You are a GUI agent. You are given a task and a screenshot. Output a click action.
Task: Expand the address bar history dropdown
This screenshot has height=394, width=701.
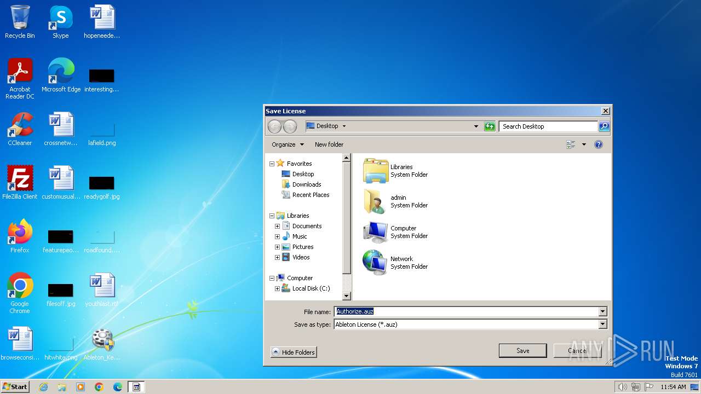coord(476,126)
